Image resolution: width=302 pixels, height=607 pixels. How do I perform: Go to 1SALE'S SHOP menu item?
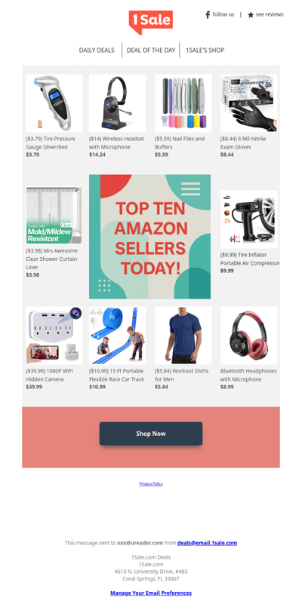point(205,51)
